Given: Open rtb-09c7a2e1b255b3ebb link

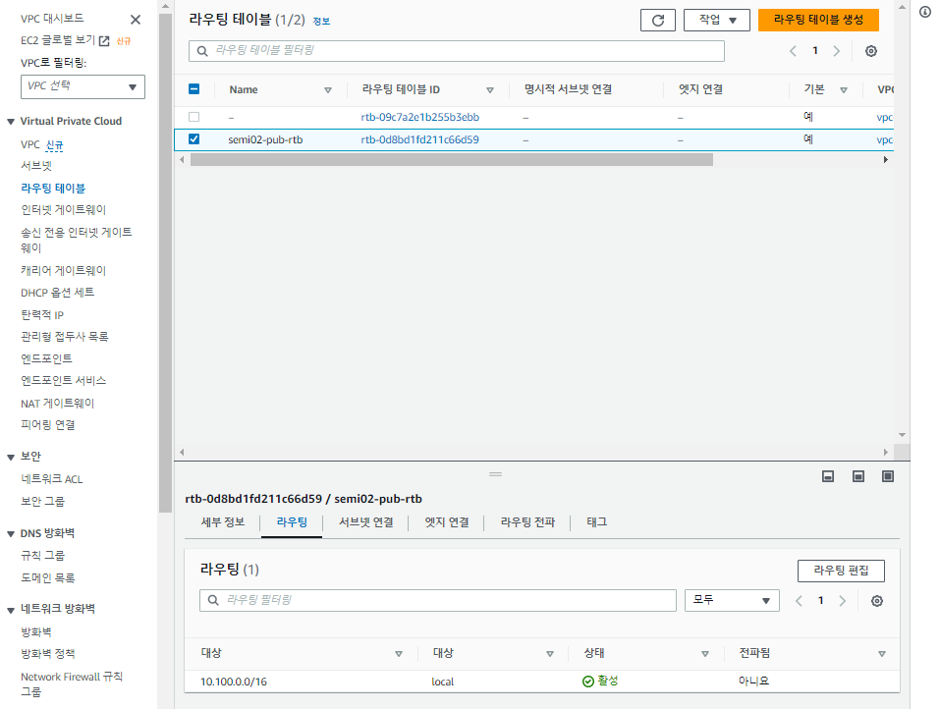Looking at the screenshot, I should (419, 117).
